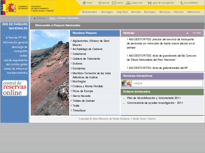
Task: Click the correo envelope icon
Action: pos(114,3)
